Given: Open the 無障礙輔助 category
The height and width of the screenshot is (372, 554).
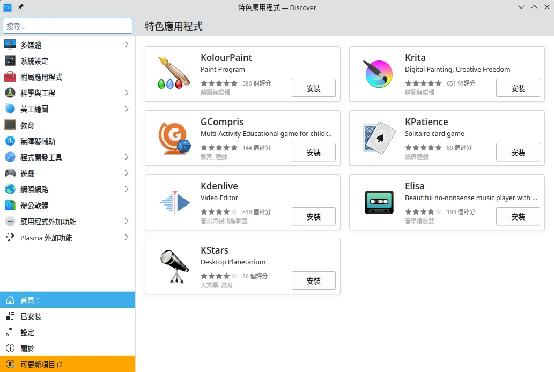Looking at the screenshot, I should point(68,141).
